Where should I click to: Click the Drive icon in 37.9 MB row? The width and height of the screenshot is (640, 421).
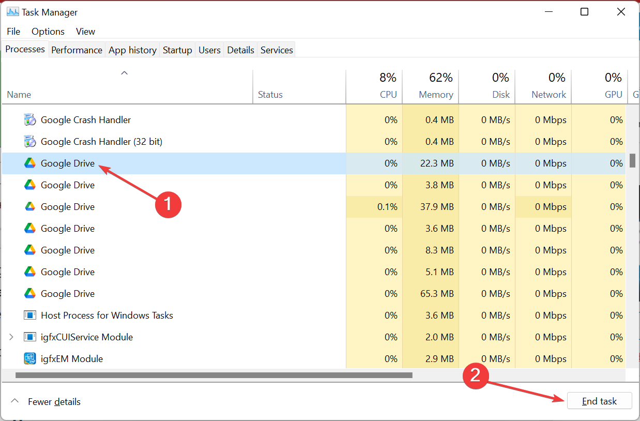point(30,207)
